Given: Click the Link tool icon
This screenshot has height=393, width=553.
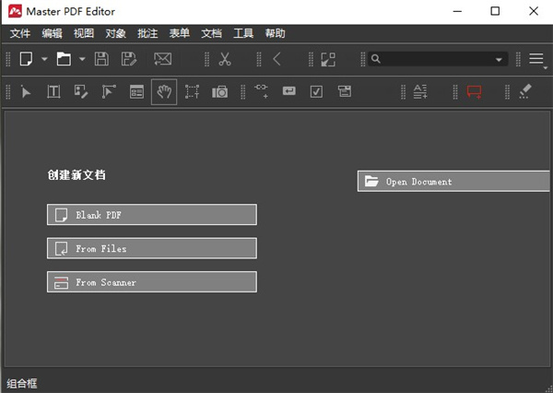Looking at the screenshot, I should click(x=262, y=91).
